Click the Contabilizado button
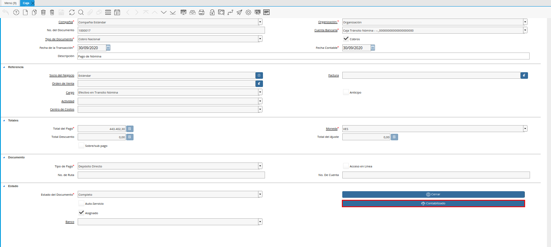This screenshot has height=247, width=551. coord(433,204)
